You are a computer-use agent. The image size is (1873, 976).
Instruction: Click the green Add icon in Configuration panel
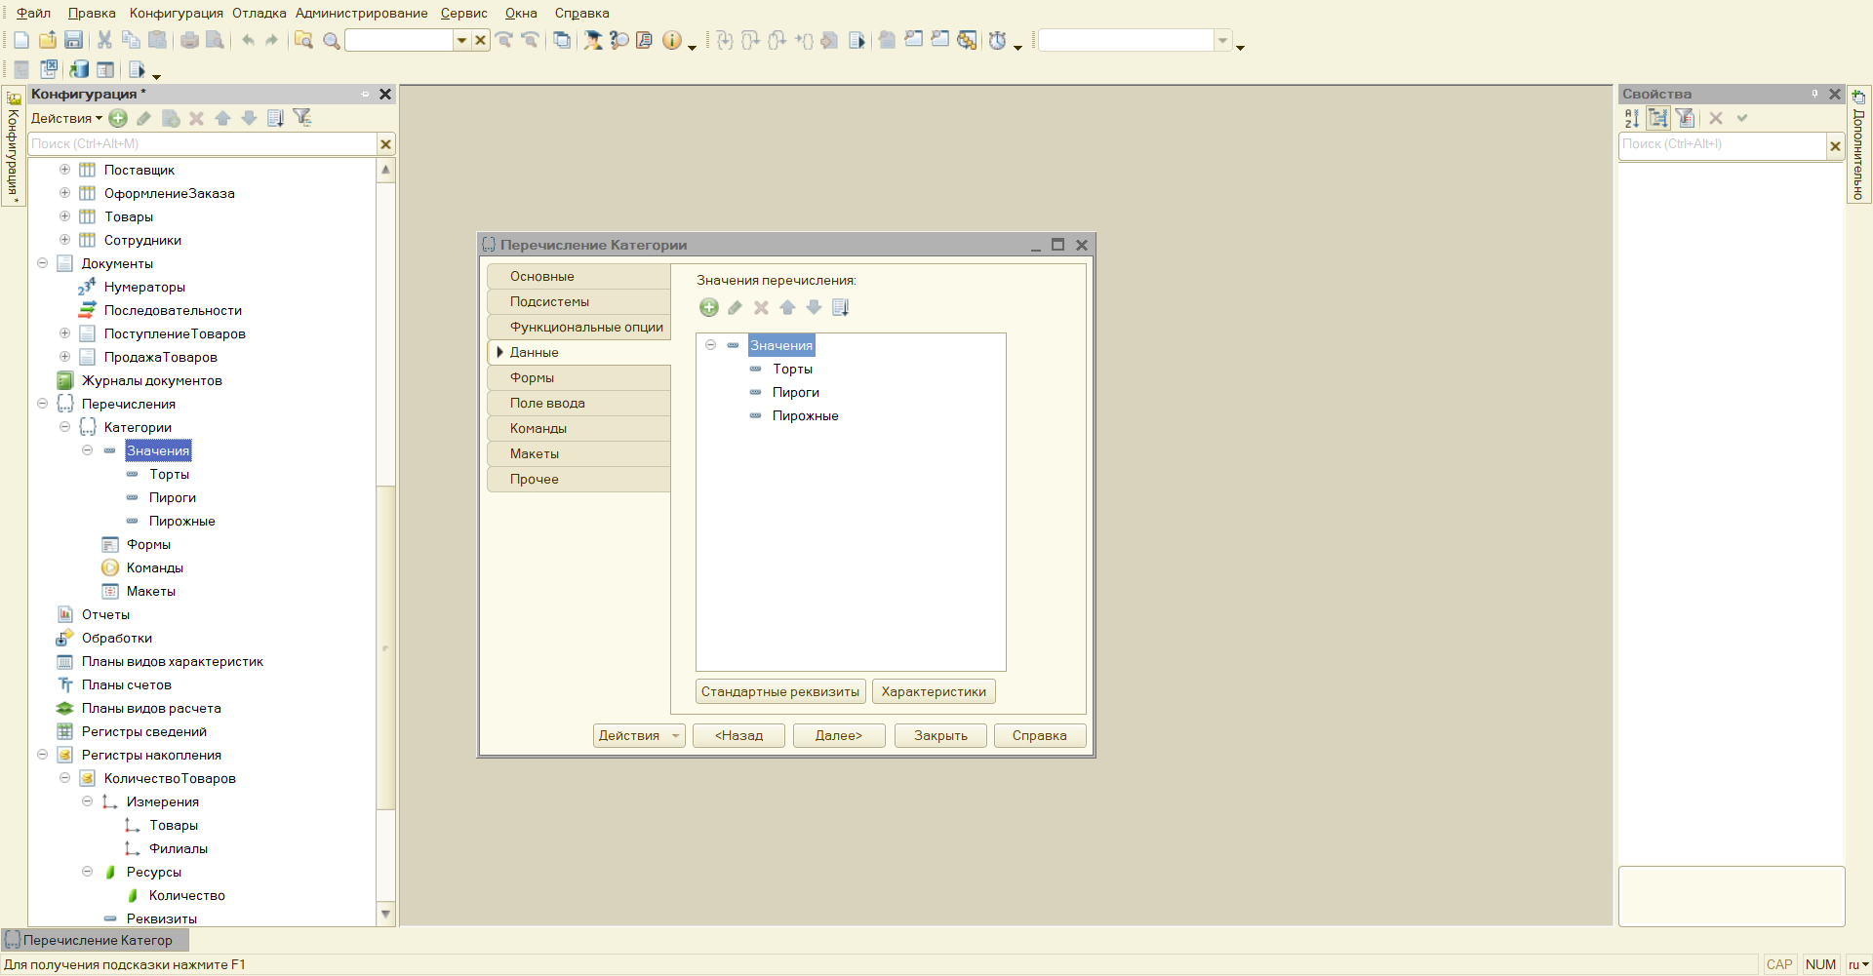pos(118,118)
